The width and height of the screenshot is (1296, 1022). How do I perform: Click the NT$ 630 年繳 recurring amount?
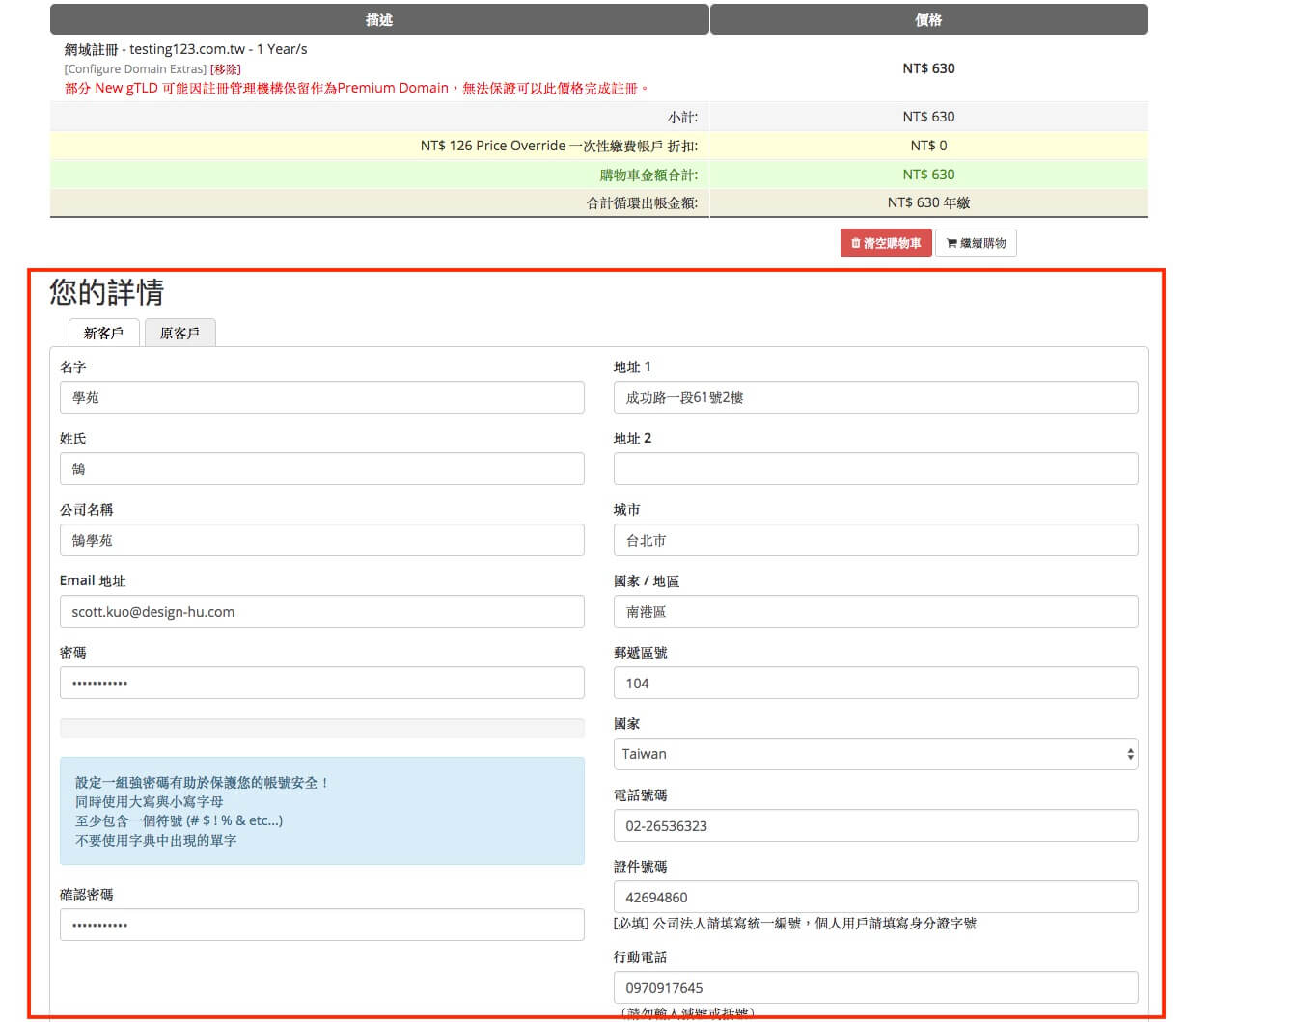[928, 202]
